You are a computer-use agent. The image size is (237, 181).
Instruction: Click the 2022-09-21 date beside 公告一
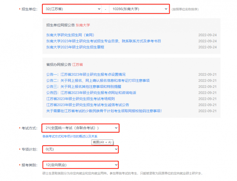tap(207, 75)
